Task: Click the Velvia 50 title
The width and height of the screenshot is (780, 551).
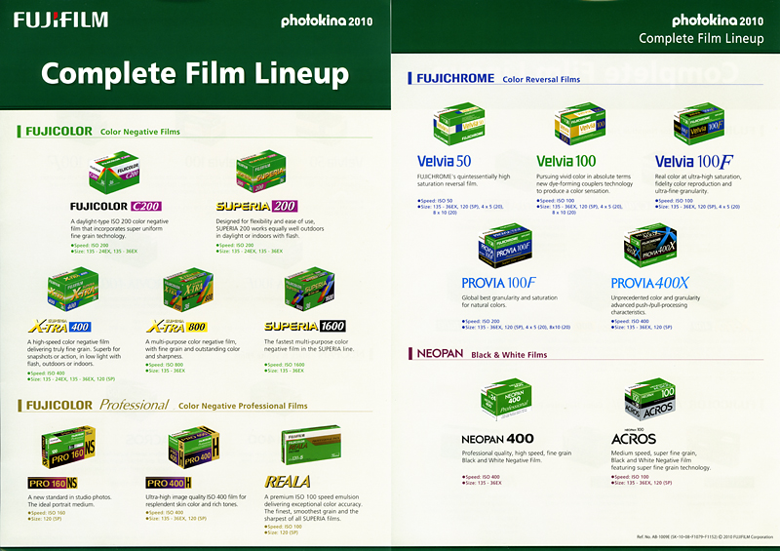Action: click(445, 161)
